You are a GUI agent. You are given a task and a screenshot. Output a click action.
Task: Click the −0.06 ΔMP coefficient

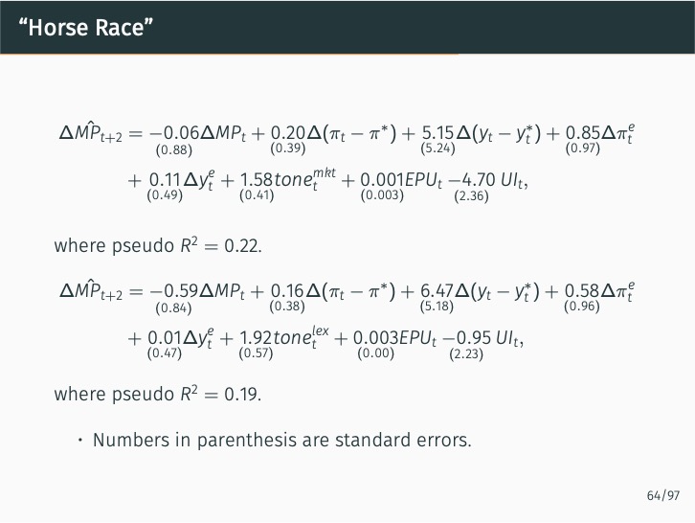[x=173, y=132]
